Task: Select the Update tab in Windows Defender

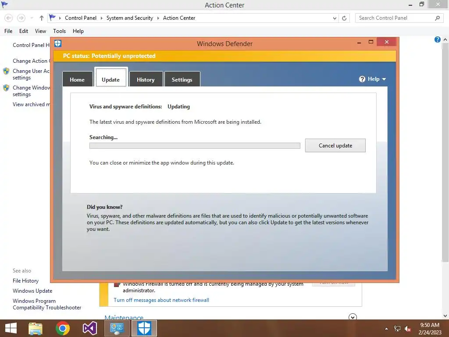Action: 111,78
